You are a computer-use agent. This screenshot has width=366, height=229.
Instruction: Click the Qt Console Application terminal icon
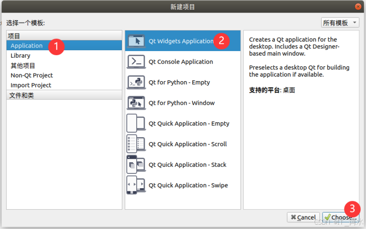(x=136, y=62)
